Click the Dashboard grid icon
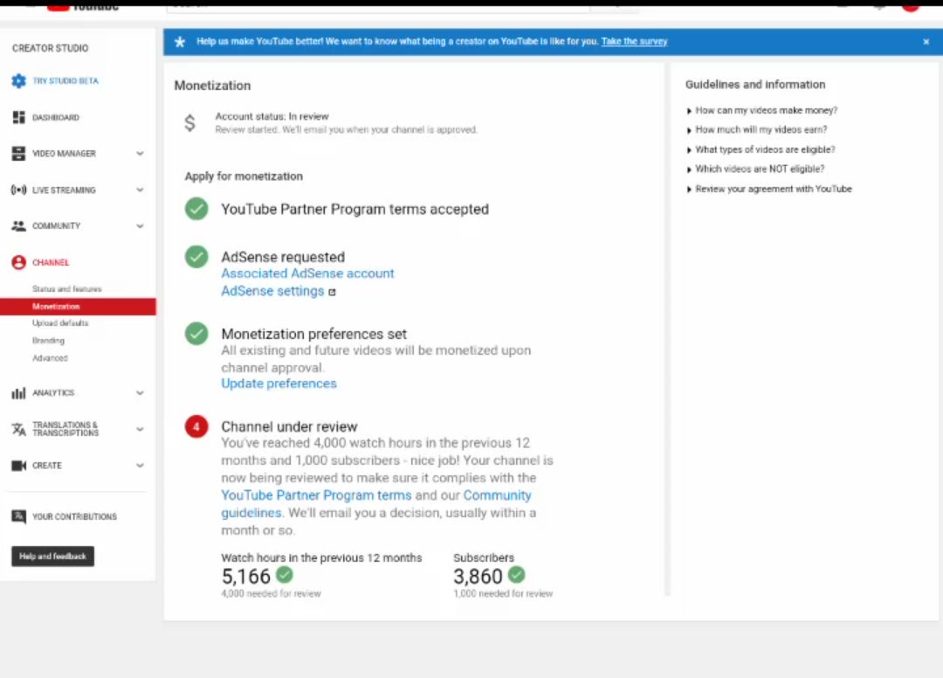 [x=18, y=117]
